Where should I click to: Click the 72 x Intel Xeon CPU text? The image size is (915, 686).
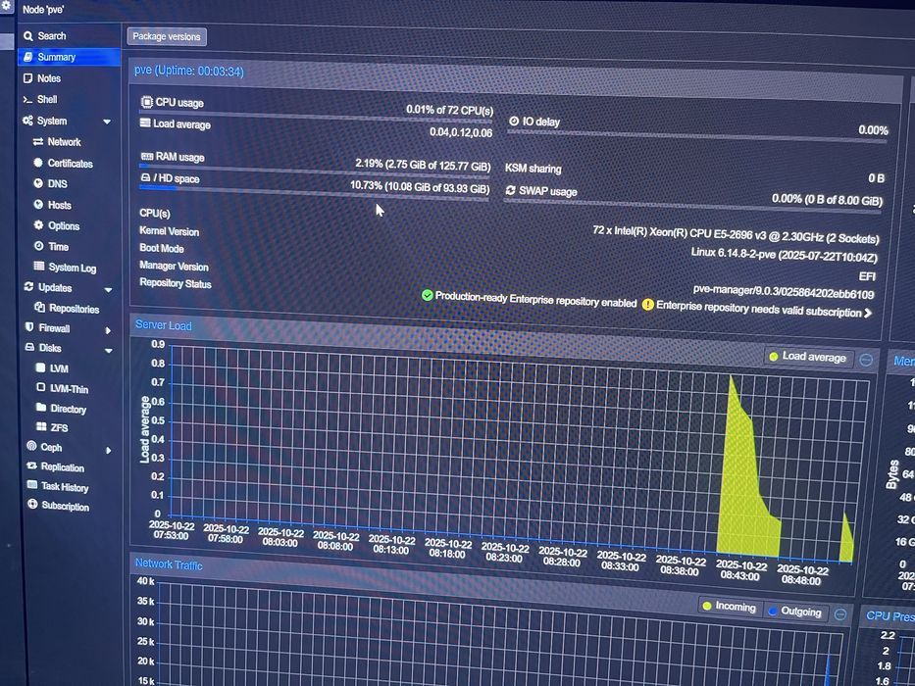tap(736, 234)
